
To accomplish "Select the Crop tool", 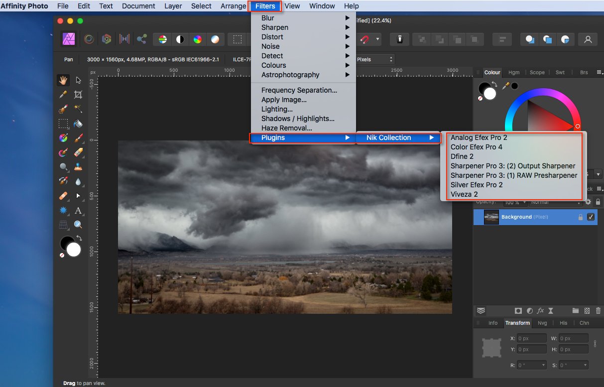I will (x=78, y=94).
